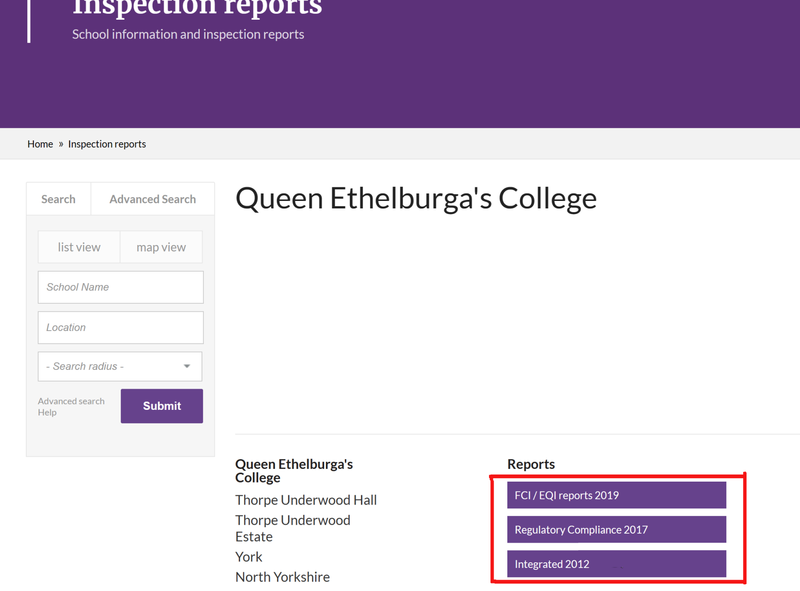
Task: Click the Queen Ethelburga's College page heading
Action: [416, 199]
